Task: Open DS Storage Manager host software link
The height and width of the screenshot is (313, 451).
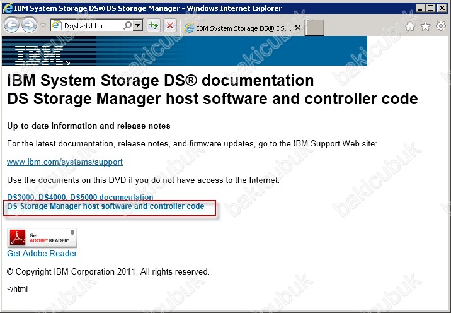Action: click(106, 206)
